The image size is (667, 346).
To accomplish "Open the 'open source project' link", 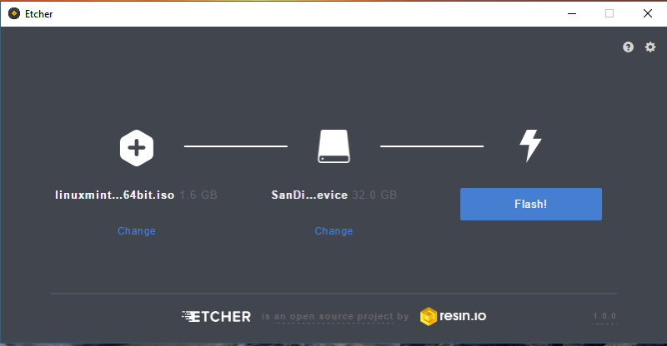I will (333, 317).
